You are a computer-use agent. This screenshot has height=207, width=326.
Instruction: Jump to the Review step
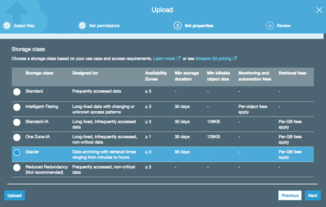[284, 26]
